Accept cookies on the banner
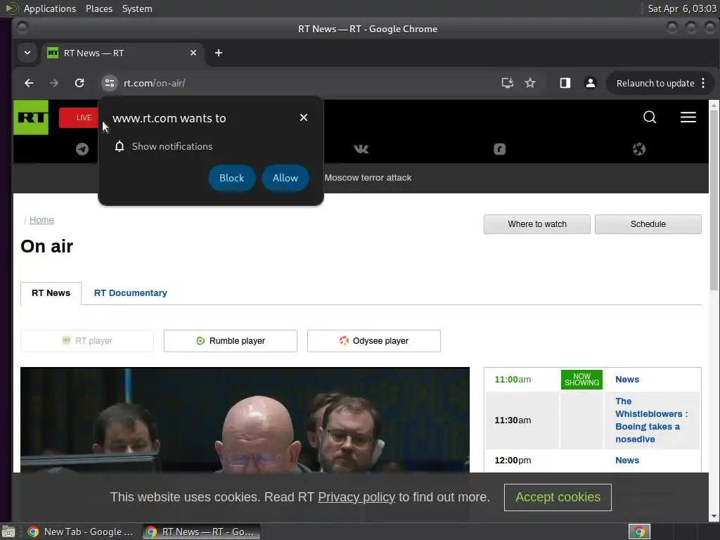720x540 pixels. (x=558, y=497)
